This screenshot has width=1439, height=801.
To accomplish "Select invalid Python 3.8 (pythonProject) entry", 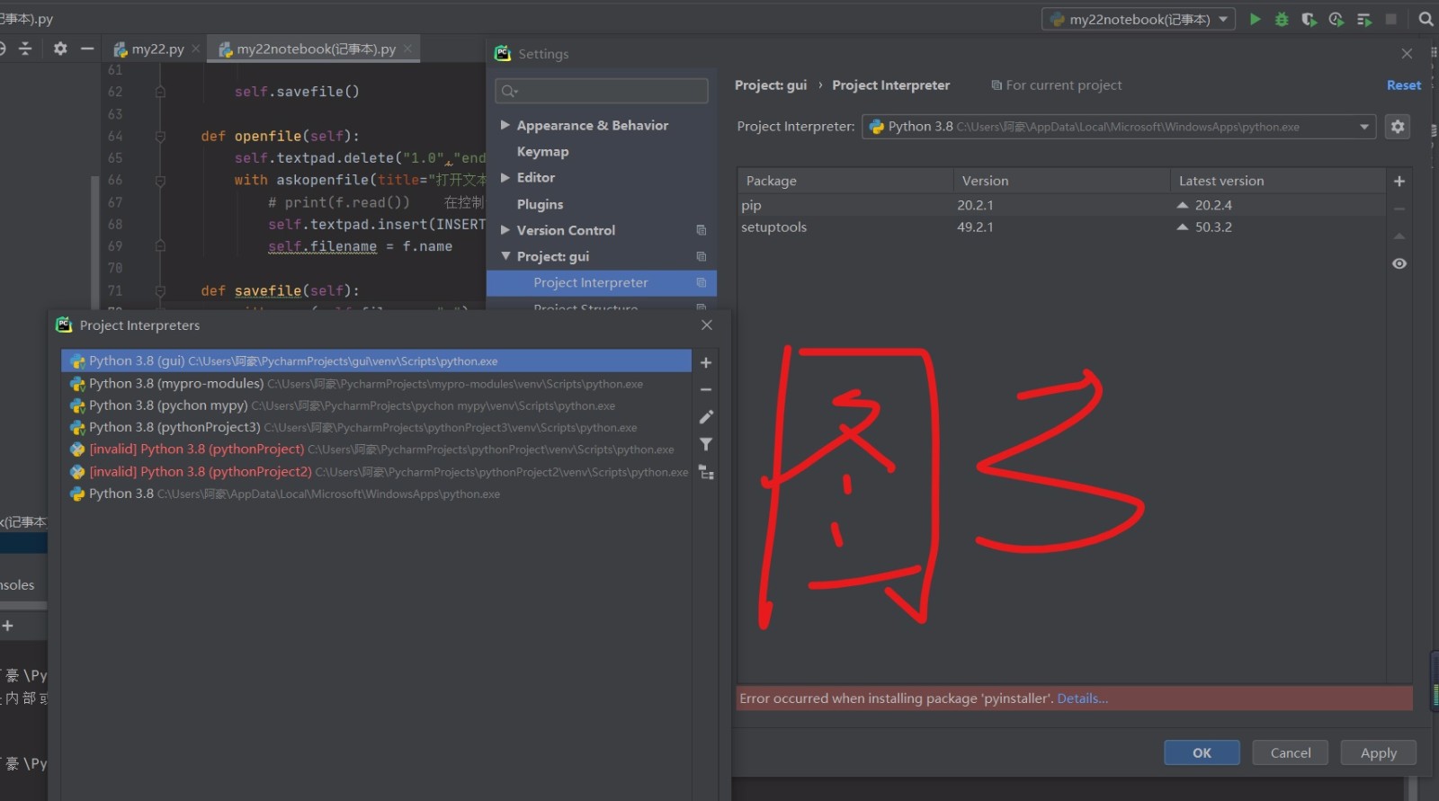I will tap(376, 449).
